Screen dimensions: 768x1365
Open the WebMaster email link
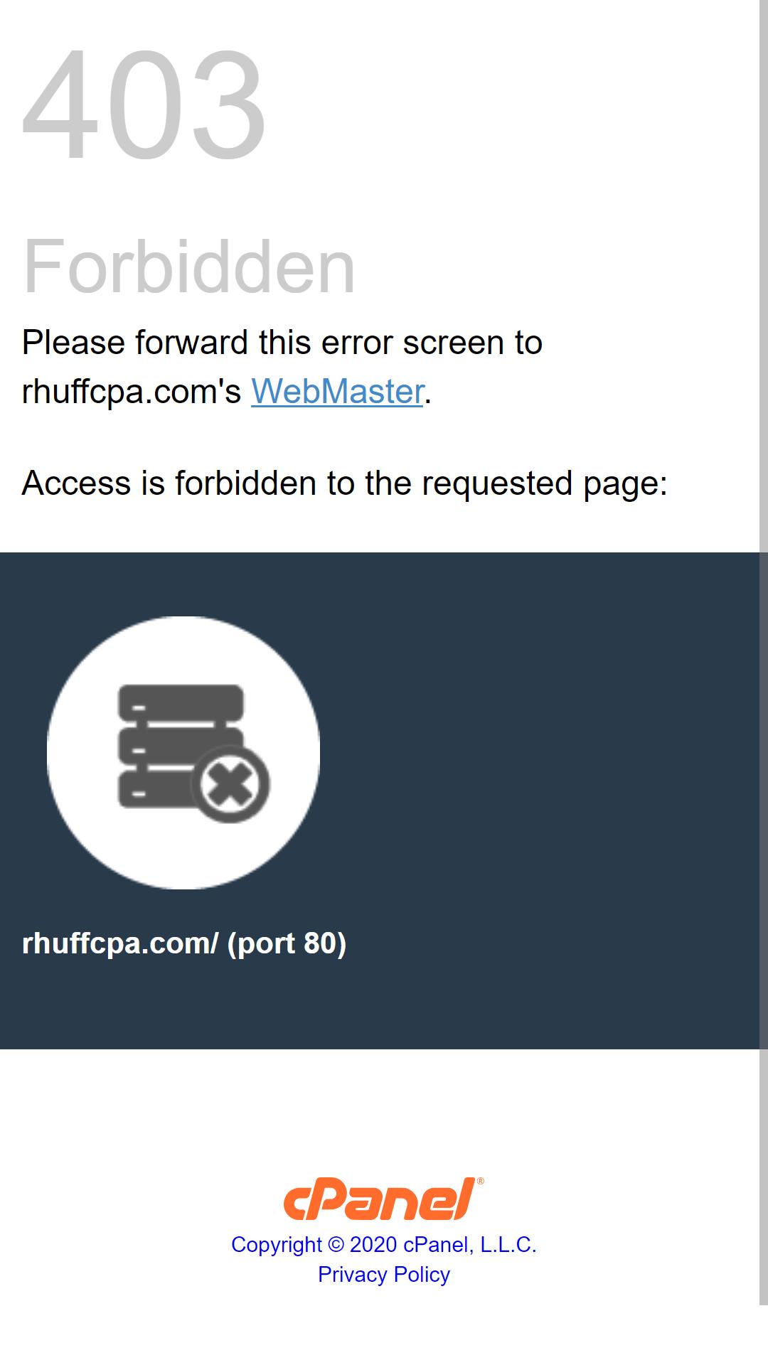[337, 391]
